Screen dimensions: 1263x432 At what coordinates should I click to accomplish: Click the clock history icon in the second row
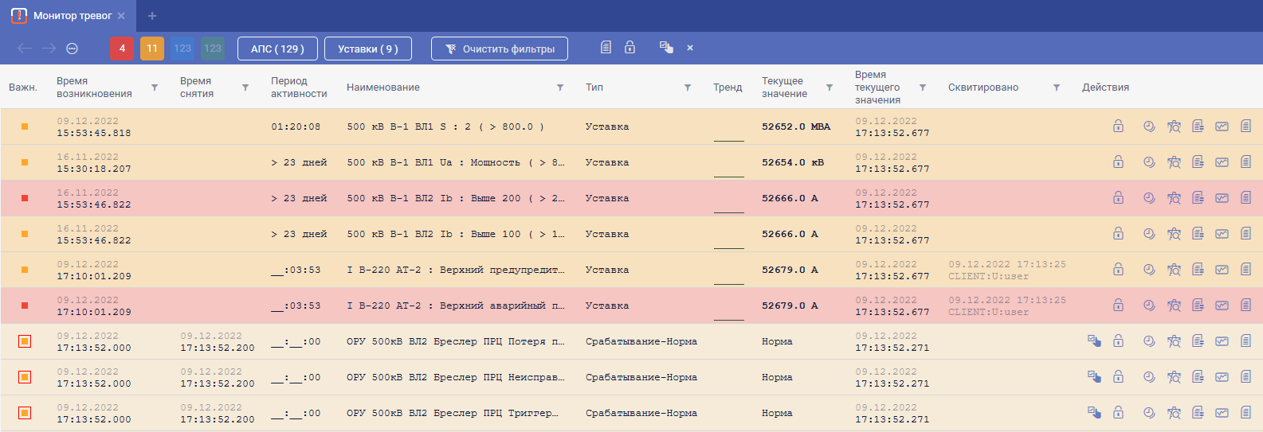click(1149, 162)
